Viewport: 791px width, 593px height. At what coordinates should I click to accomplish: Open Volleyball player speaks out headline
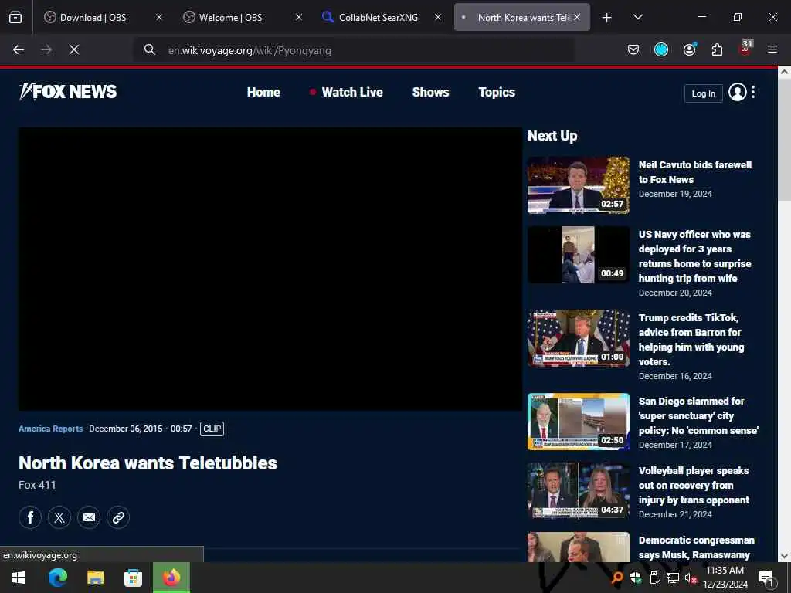pos(694,485)
